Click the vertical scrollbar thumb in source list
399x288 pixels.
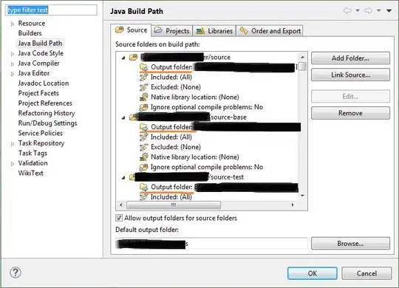click(302, 66)
